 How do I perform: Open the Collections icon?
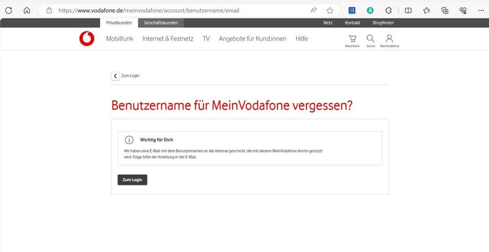(x=445, y=11)
